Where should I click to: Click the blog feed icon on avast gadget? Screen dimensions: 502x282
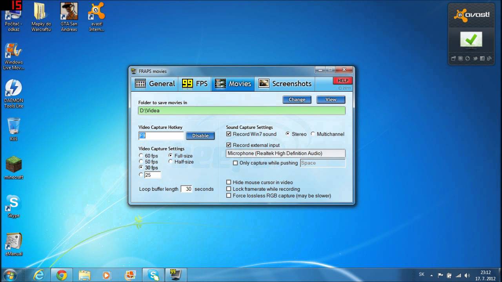coord(490,59)
